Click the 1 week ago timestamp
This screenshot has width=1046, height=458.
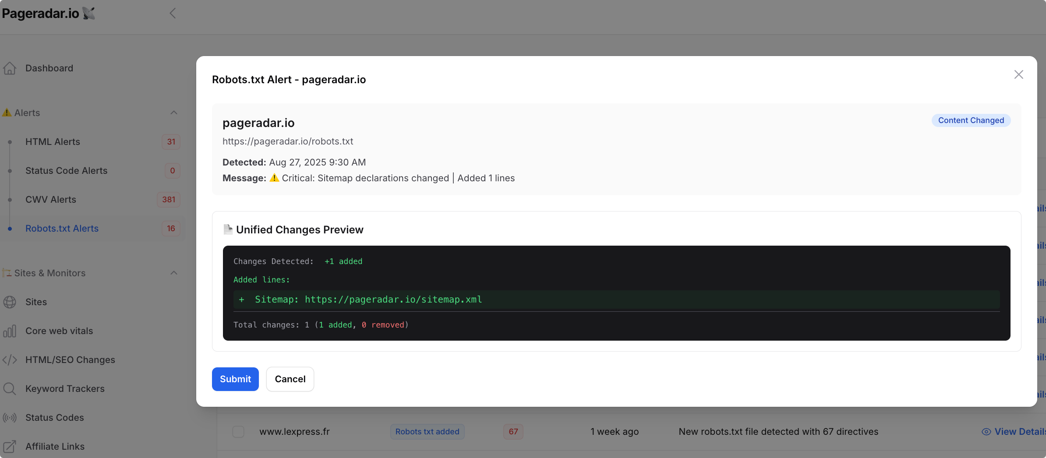point(615,432)
